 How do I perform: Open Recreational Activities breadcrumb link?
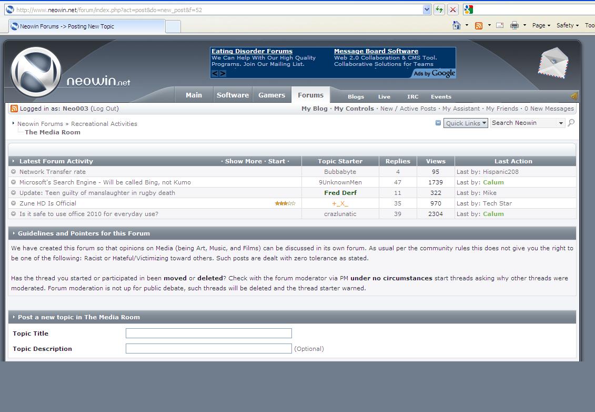tap(104, 124)
